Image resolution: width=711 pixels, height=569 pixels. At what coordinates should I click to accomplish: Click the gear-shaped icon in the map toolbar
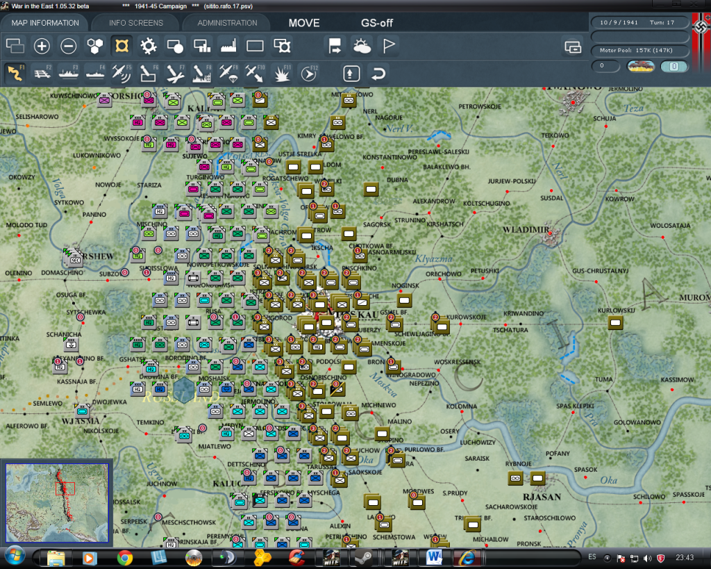click(x=149, y=46)
